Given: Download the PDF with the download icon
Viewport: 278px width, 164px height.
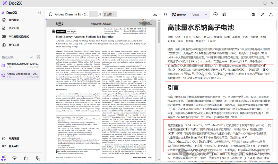Looking at the screenshot, I should click(x=155, y=14).
